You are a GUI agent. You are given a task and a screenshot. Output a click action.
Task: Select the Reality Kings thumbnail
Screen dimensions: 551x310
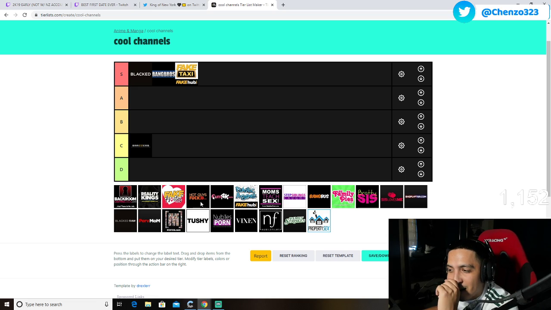click(149, 197)
